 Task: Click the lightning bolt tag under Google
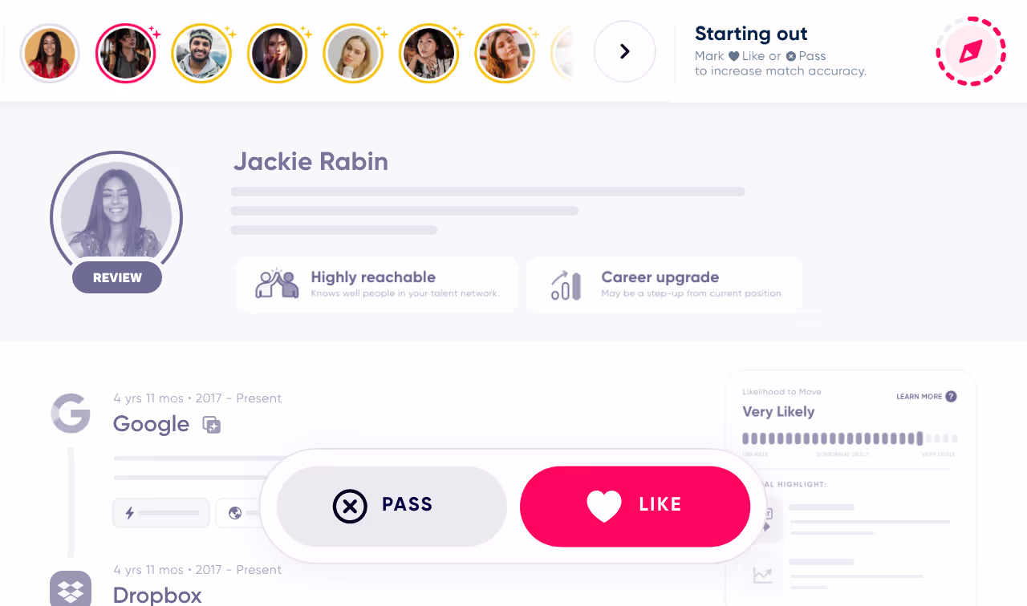point(161,513)
